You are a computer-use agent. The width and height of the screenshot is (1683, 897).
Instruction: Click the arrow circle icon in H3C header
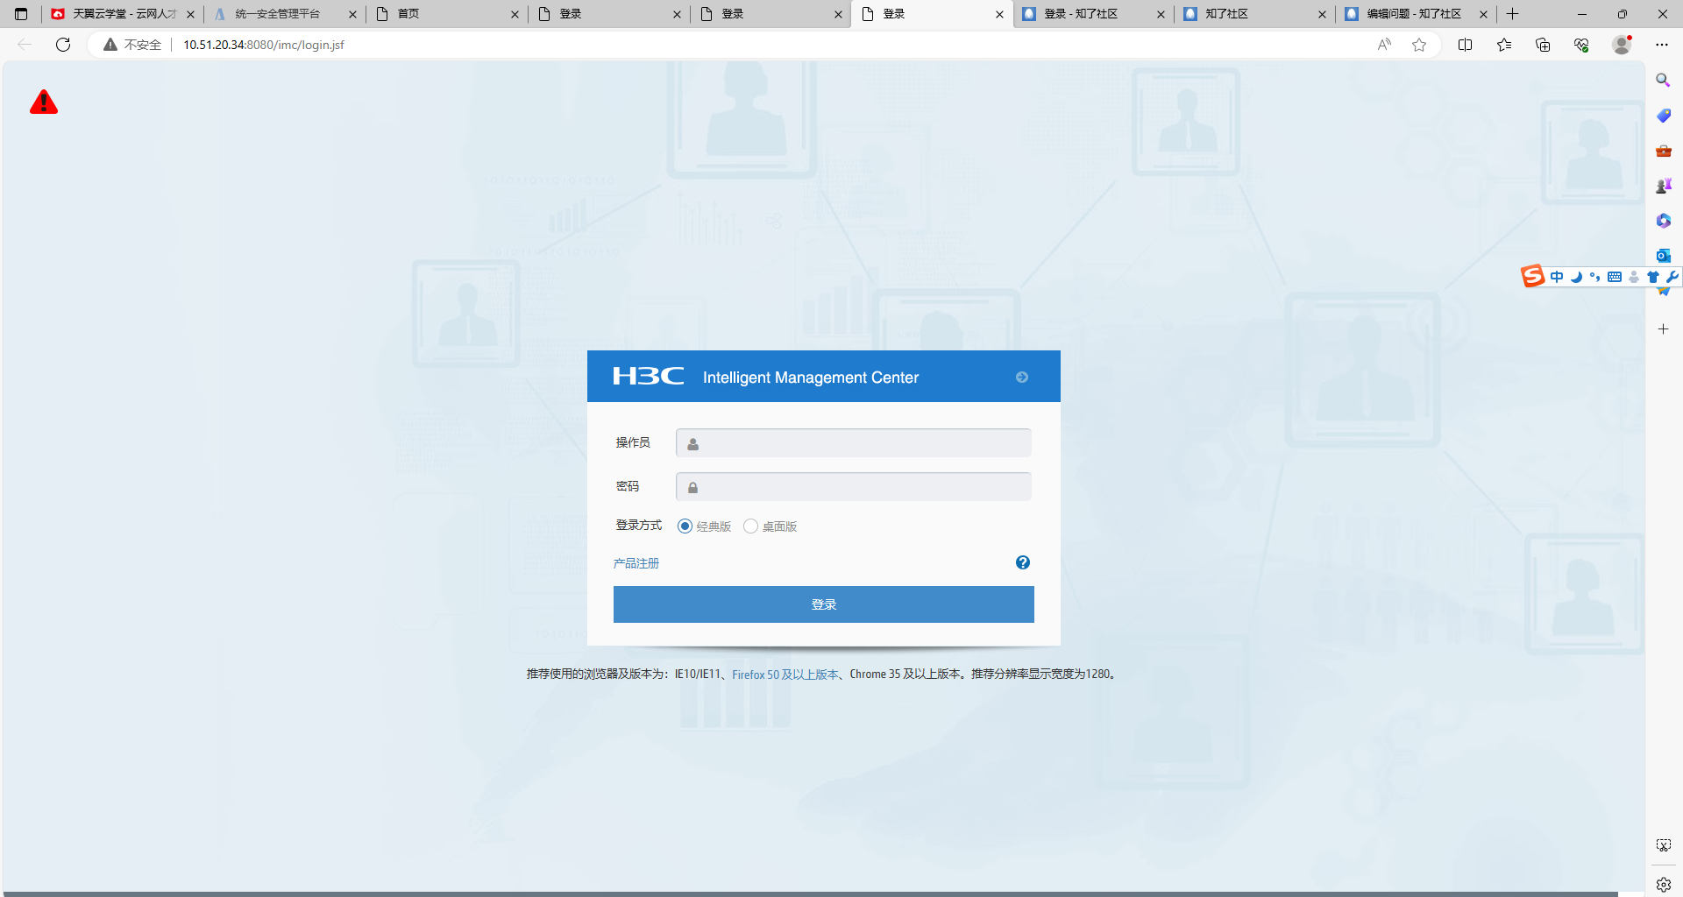click(x=1022, y=377)
